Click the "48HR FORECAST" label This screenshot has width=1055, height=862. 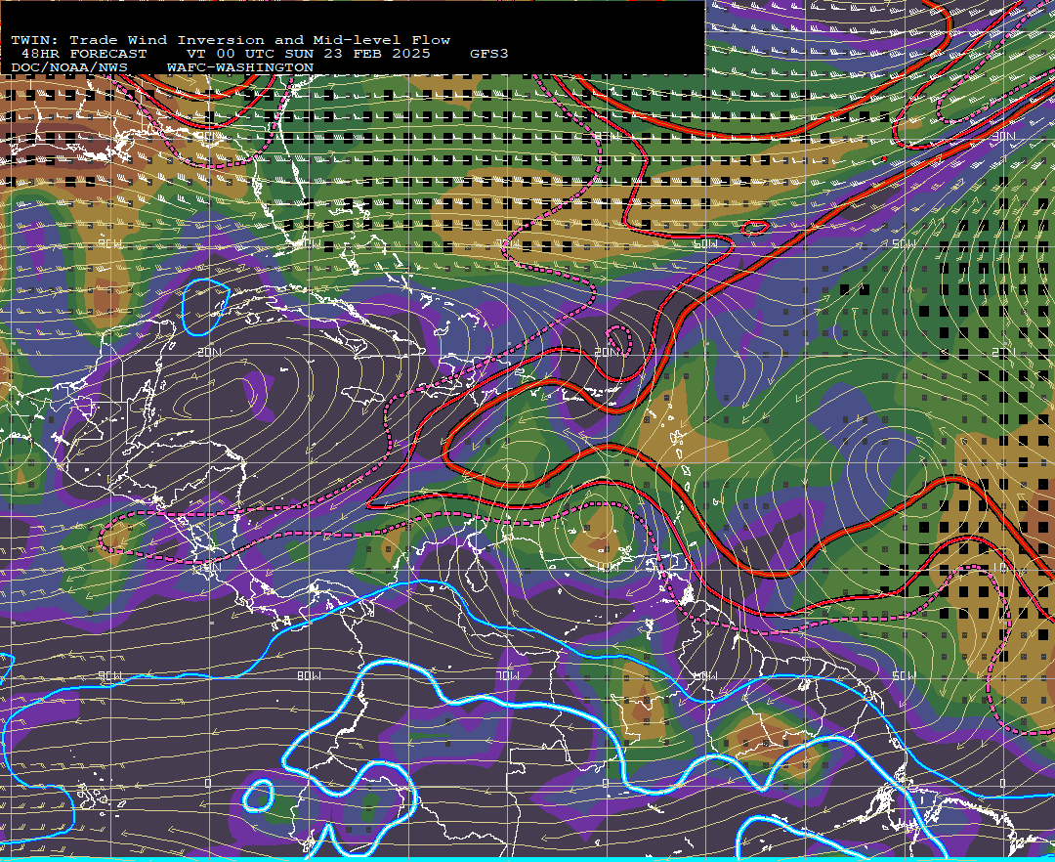tap(84, 54)
